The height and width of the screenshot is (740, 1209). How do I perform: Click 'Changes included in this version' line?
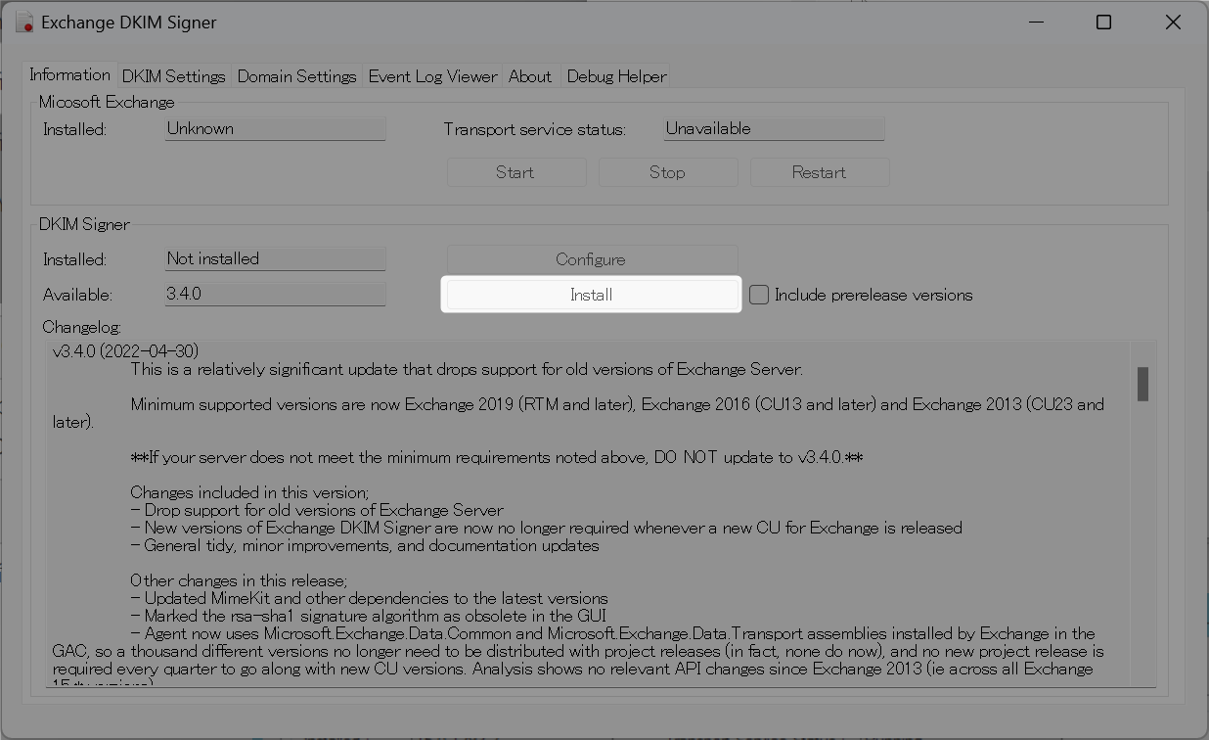pos(249,493)
